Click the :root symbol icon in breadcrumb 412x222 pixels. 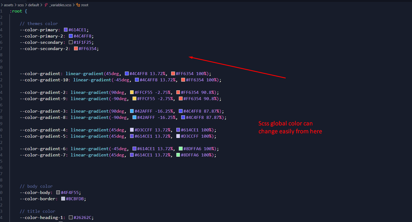(78, 5)
